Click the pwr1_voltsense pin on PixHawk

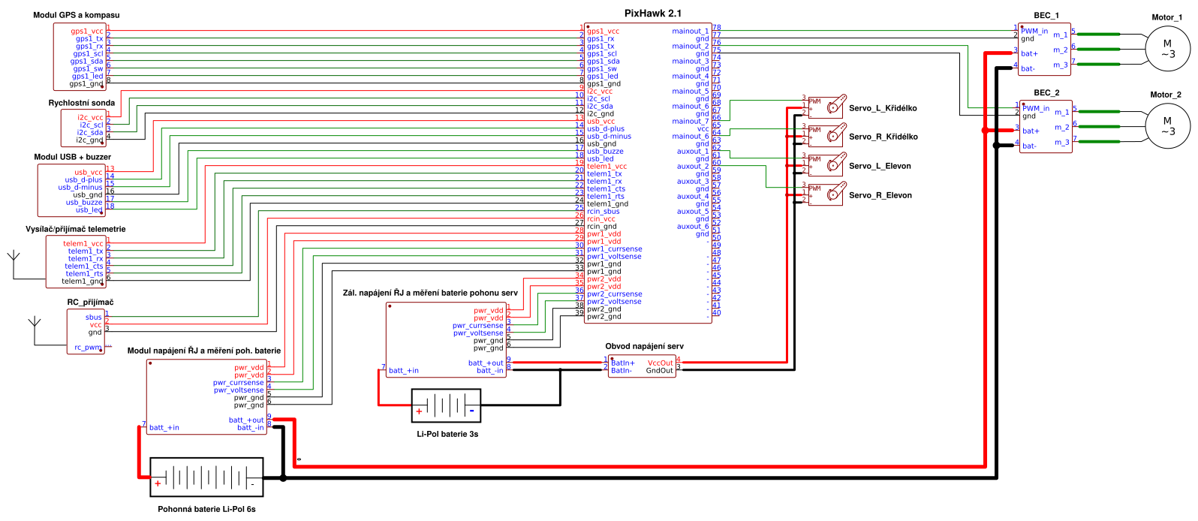pyautogui.click(x=614, y=257)
